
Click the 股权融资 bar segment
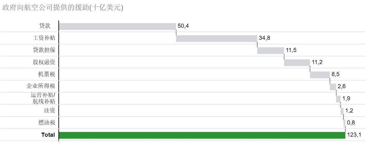point(297,62)
